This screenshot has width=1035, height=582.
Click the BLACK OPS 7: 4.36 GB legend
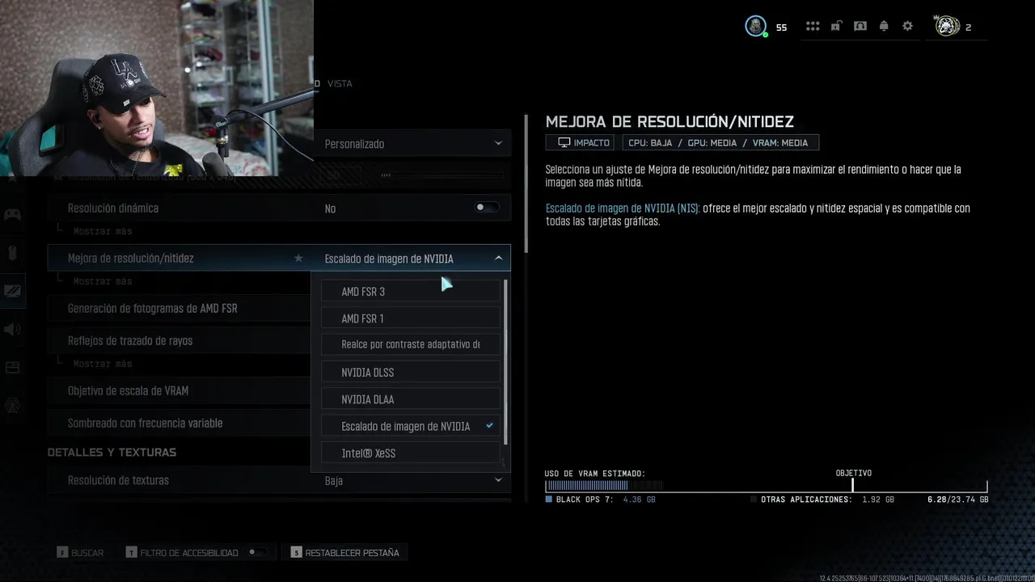click(601, 500)
